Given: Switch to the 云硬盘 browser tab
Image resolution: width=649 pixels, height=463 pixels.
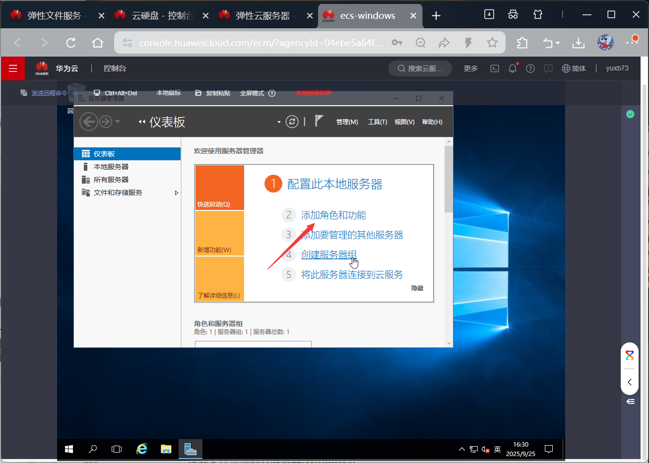Looking at the screenshot, I should pyautogui.click(x=162, y=15).
